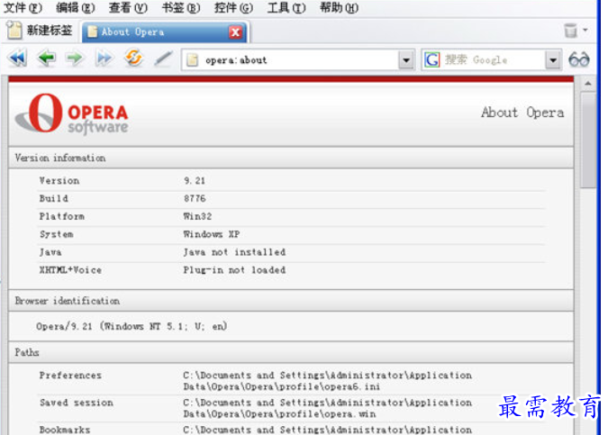
Task: Click the XHTML+Voice label
Action: point(70,270)
